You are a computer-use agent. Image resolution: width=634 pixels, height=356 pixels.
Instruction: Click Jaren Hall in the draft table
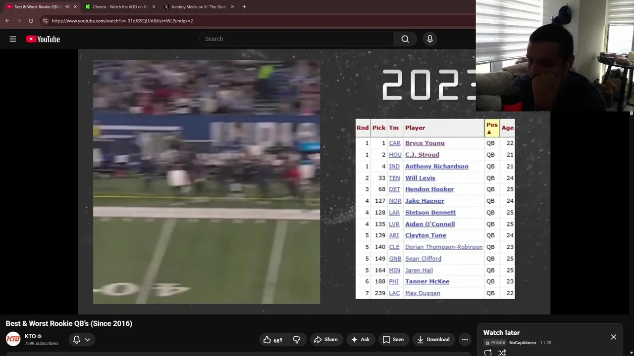coord(419,270)
